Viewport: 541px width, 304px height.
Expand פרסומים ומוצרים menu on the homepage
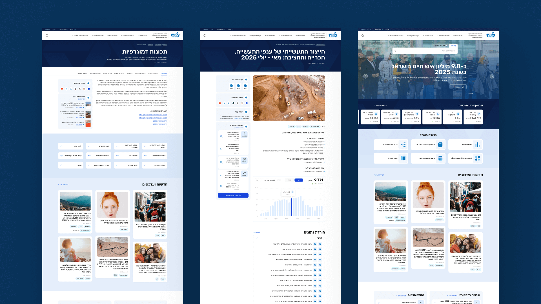click(x=444, y=36)
